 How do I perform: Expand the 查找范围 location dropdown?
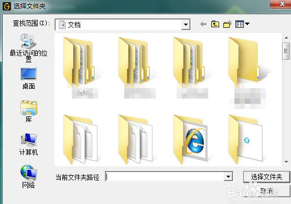pyautogui.click(x=186, y=25)
